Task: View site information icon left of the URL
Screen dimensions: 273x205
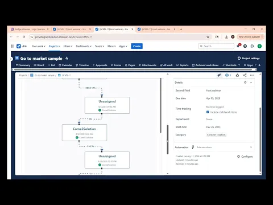Action: pos(32,37)
